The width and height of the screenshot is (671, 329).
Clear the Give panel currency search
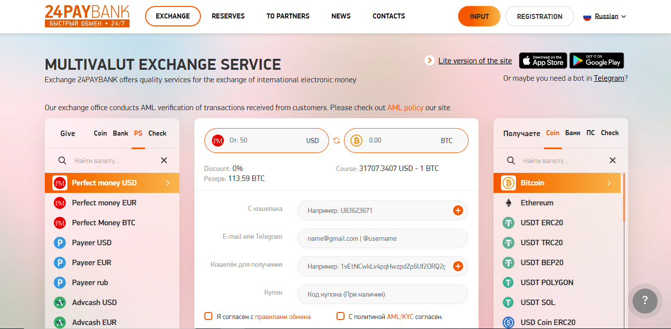pos(164,161)
